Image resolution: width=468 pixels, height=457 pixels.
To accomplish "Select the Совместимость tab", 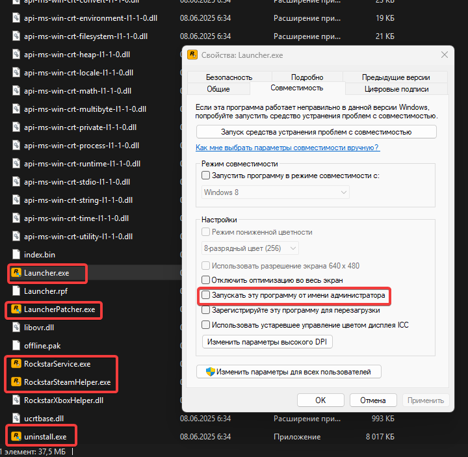I will (297, 88).
